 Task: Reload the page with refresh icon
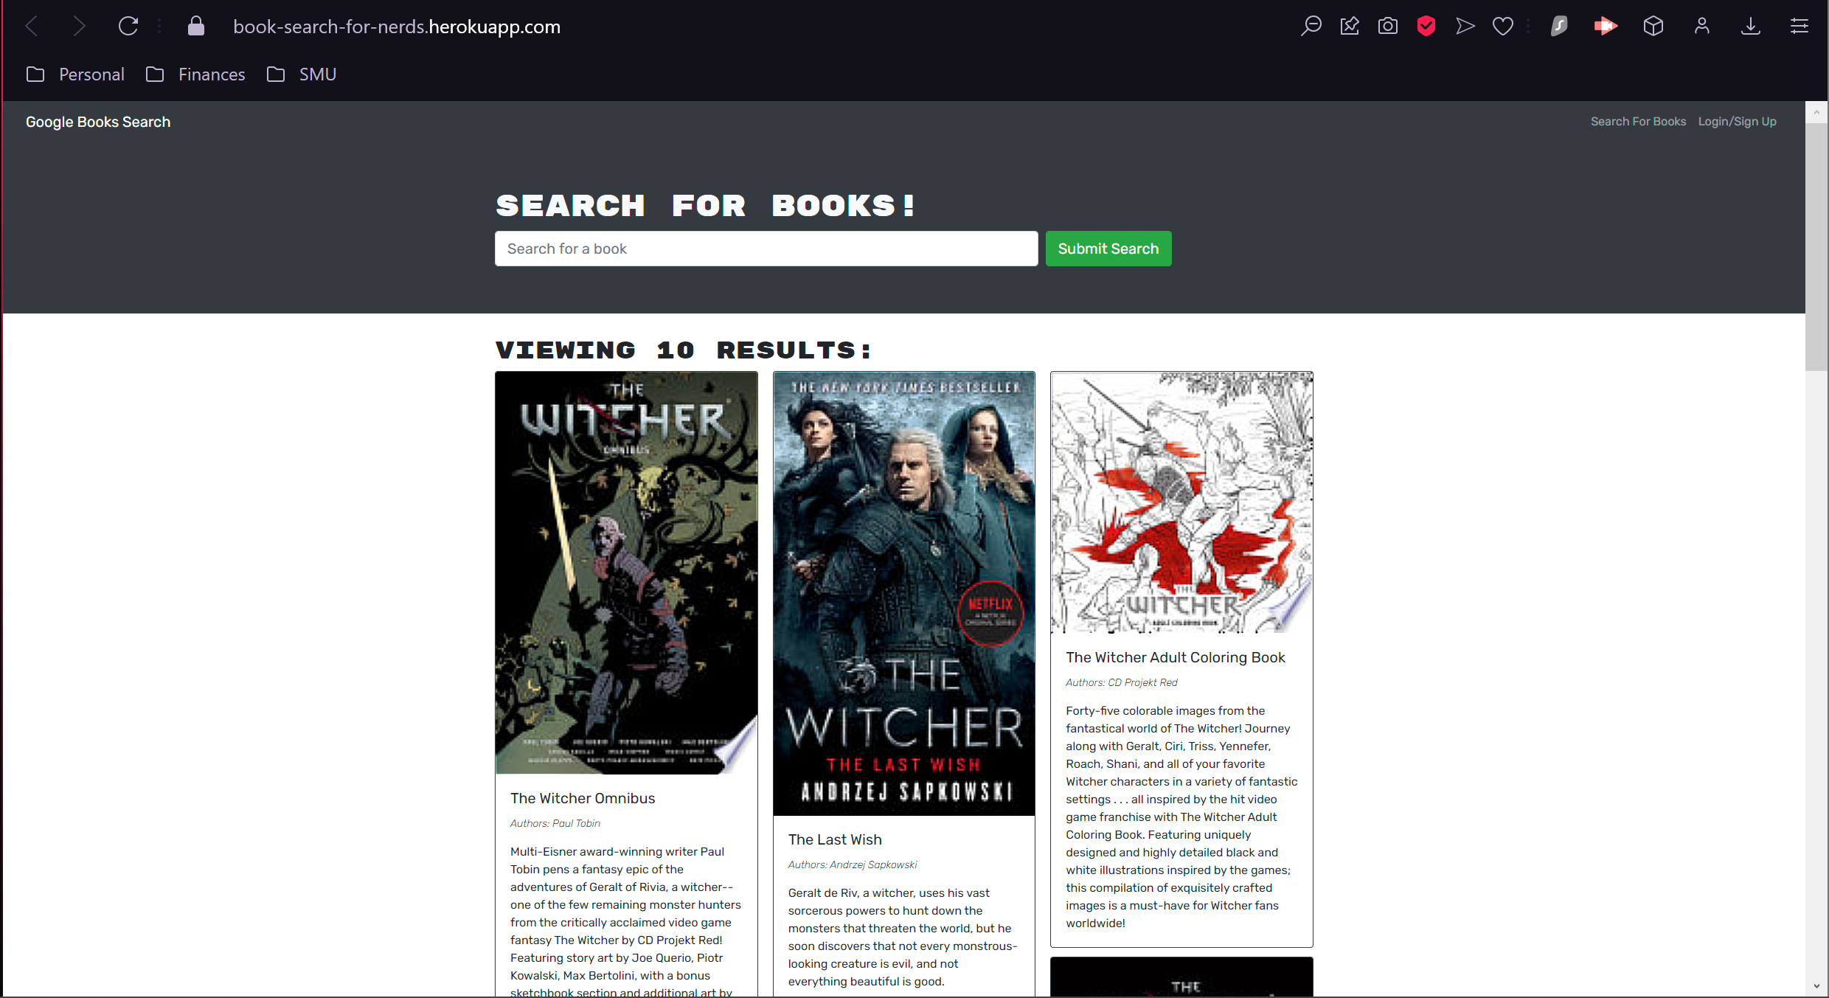click(128, 27)
